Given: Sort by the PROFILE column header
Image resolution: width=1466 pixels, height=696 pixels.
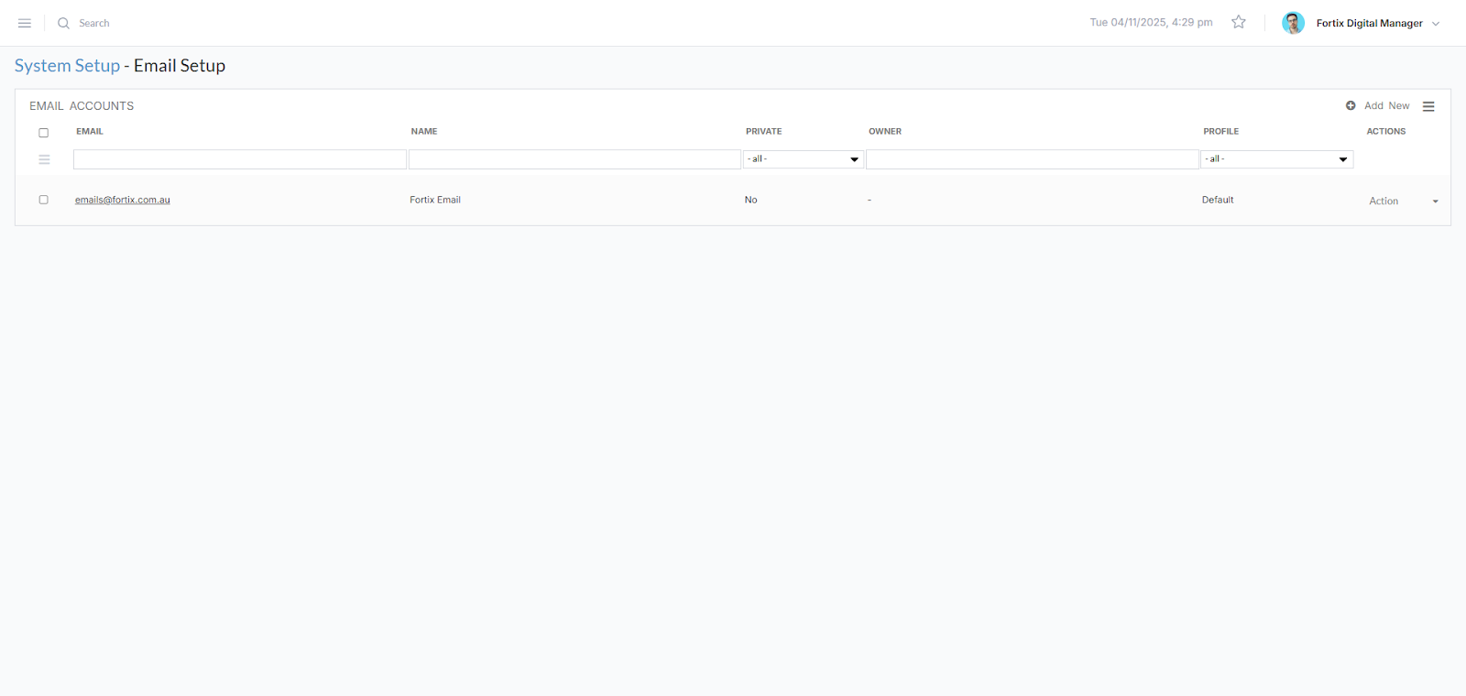Looking at the screenshot, I should pyautogui.click(x=1220, y=132).
